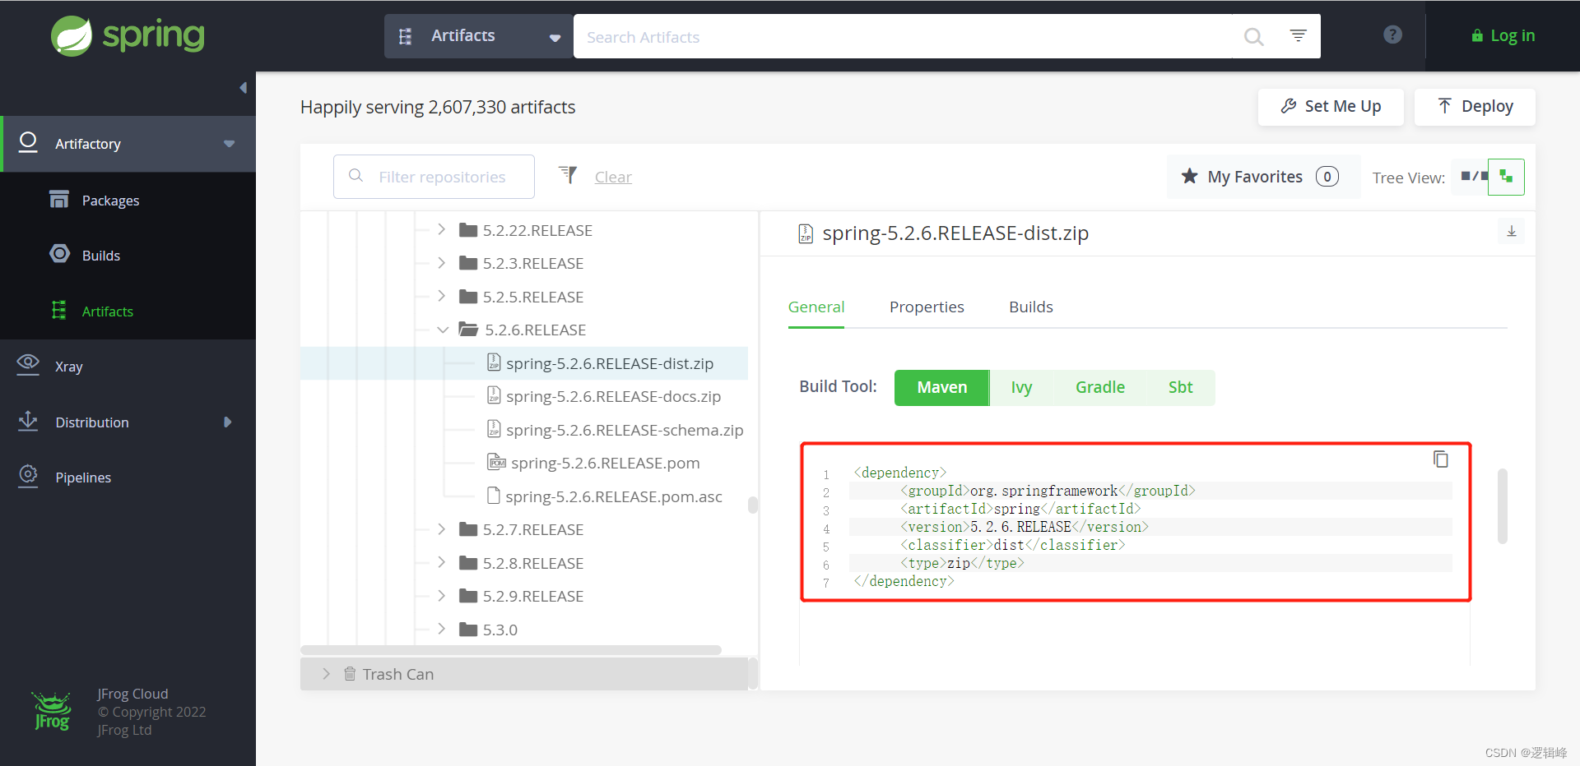Open the Builds tab in details panel
The image size is (1580, 766).
coord(1031,307)
